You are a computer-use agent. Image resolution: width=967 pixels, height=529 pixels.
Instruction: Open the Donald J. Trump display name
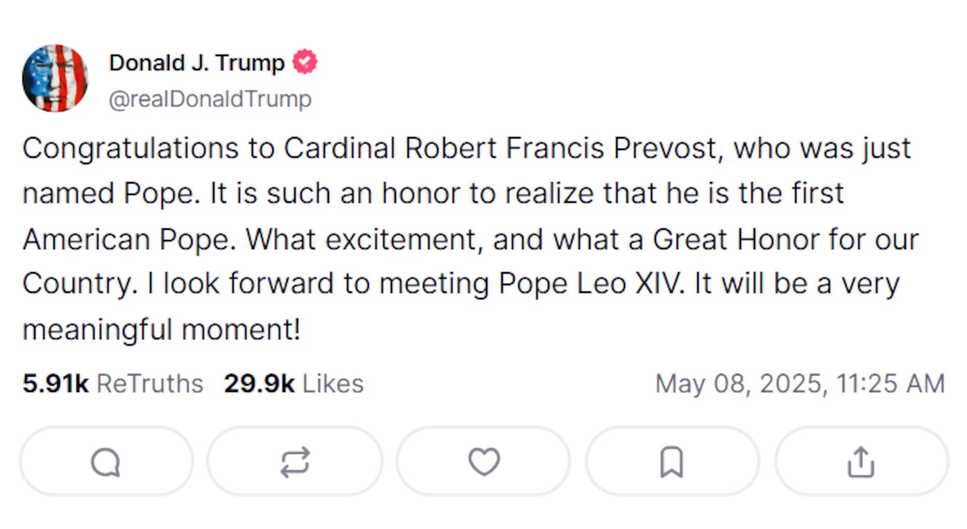tap(197, 63)
